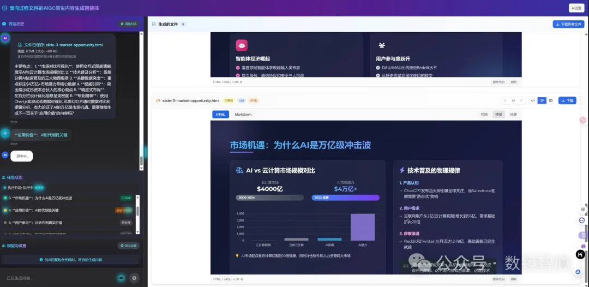Click the grid dots floating icon on right edge
Viewport: 589px width, 287px height.
pyautogui.click(x=583, y=209)
